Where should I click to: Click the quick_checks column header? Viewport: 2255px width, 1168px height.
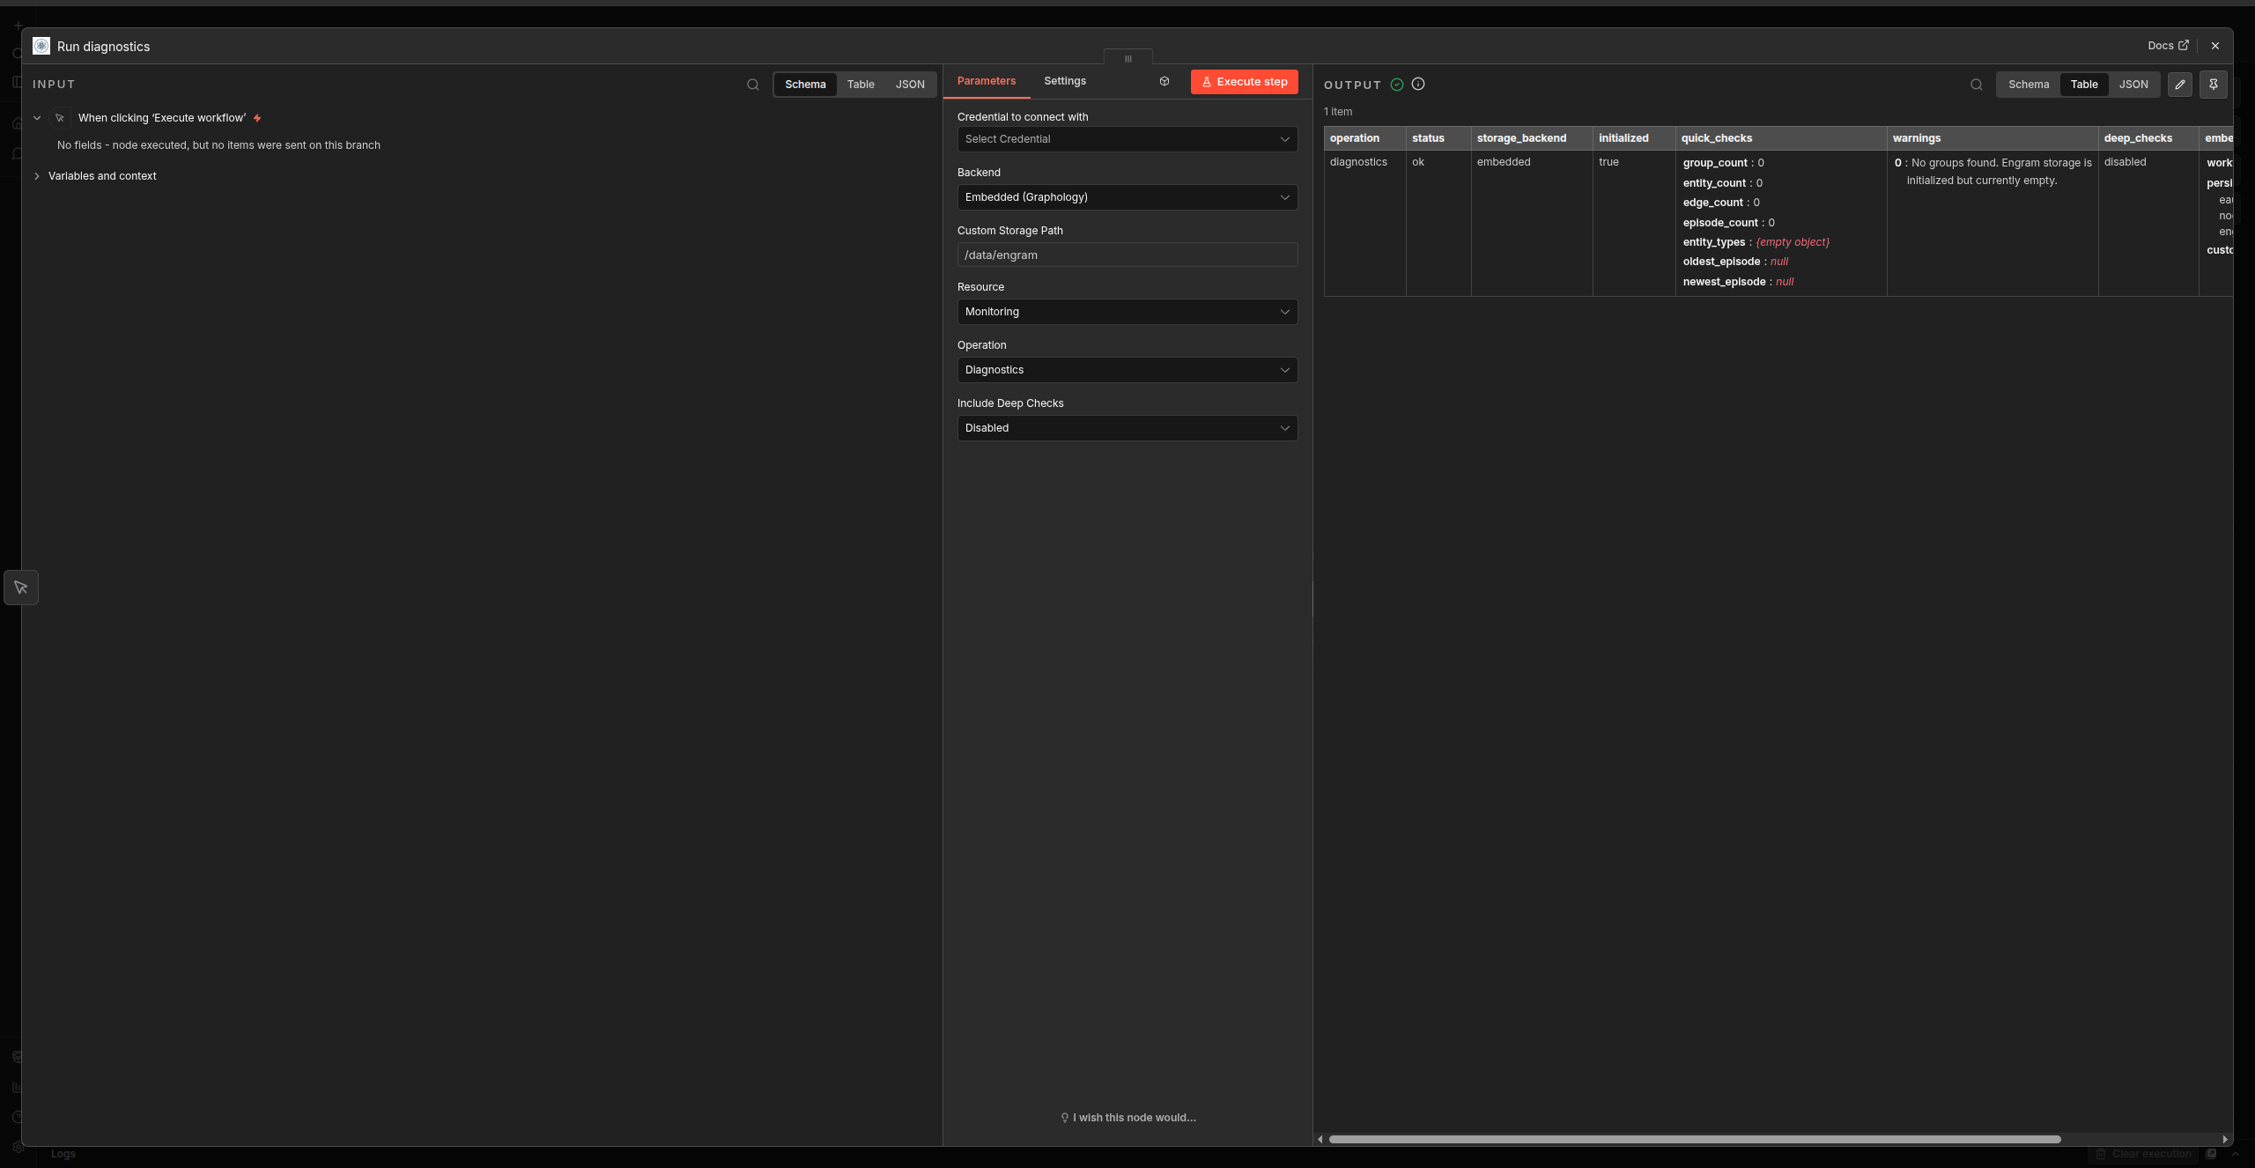pos(1780,138)
